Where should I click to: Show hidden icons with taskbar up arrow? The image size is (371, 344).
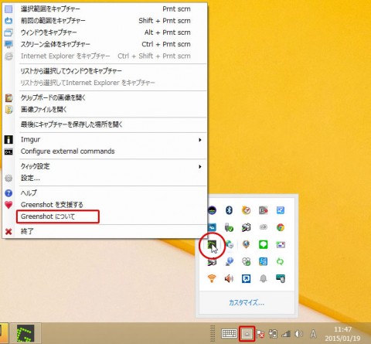(x=247, y=334)
